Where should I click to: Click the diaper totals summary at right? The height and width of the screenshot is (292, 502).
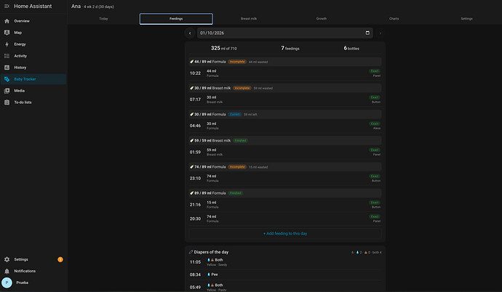366,252
